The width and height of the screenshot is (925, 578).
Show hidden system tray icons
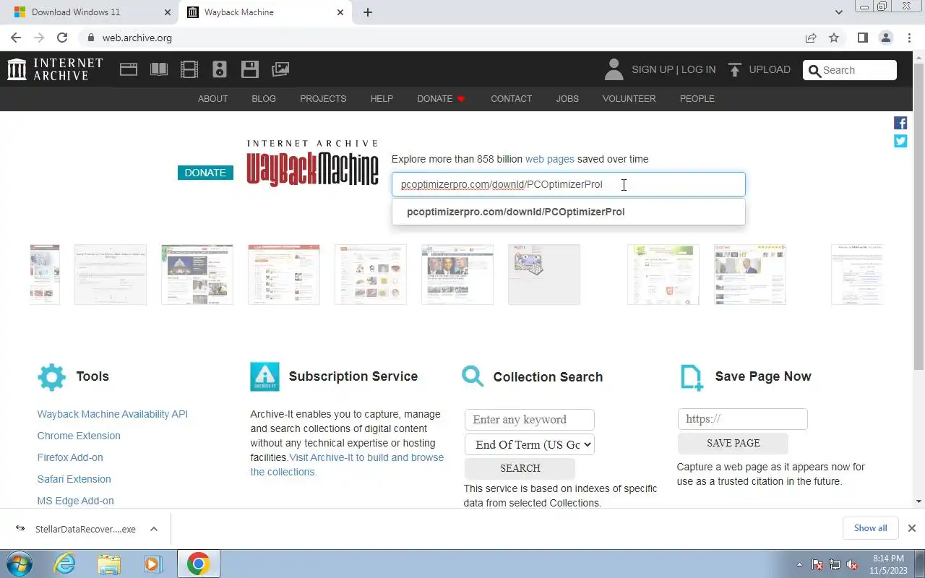coord(799,565)
